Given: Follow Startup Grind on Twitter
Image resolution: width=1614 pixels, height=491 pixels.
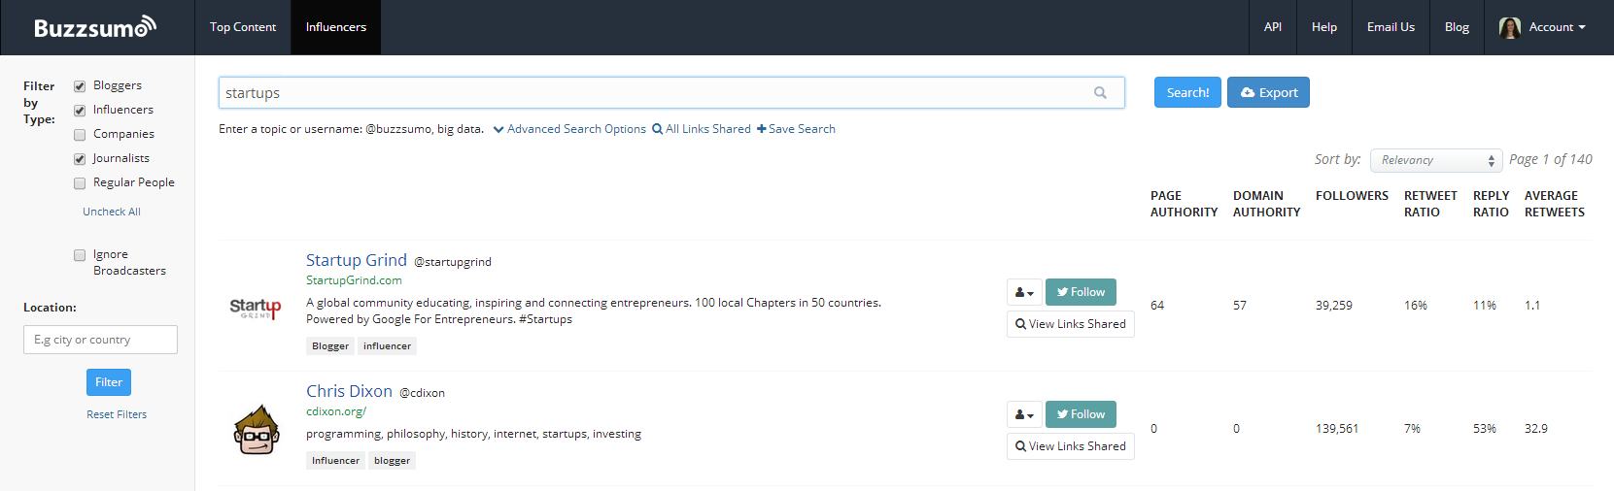Looking at the screenshot, I should pyautogui.click(x=1081, y=292).
